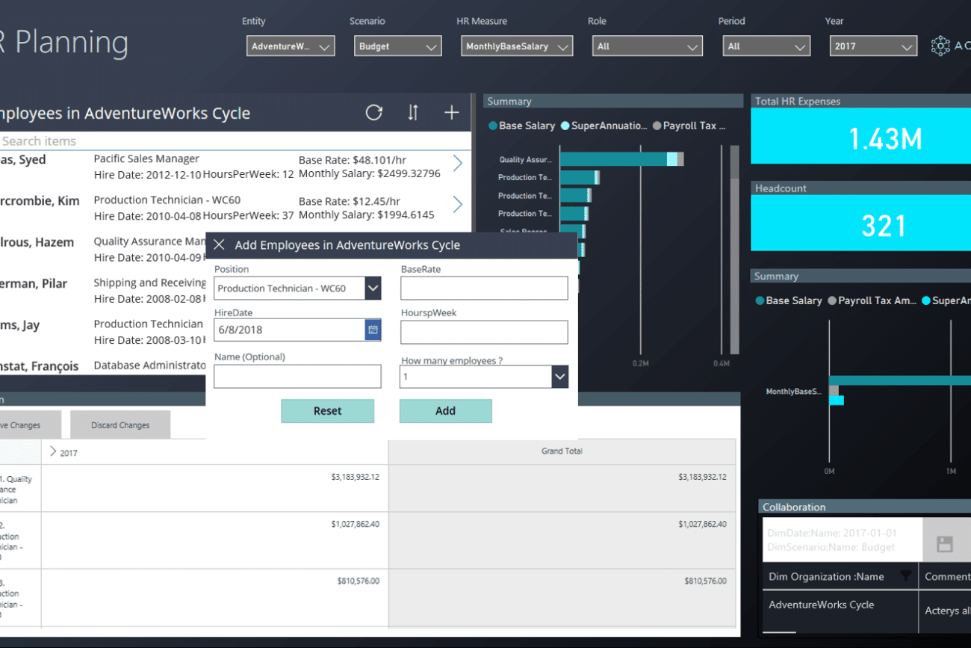The image size is (971, 648).
Task: Open the How many employees dropdown
Action: pyautogui.click(x=560, y=377)
